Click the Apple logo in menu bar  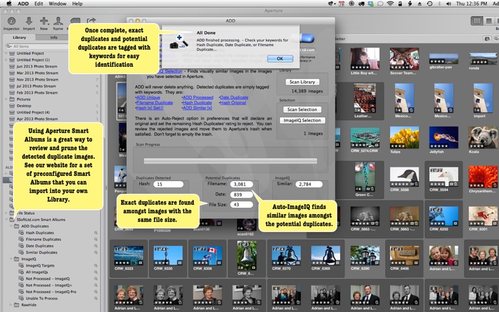pyautogui.click(x=9, y=4)
